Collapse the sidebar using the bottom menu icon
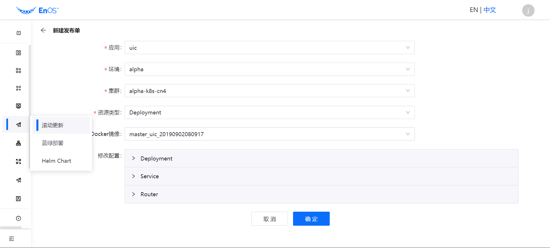Viewport: 550px width, 248px height. click(11, 239)
